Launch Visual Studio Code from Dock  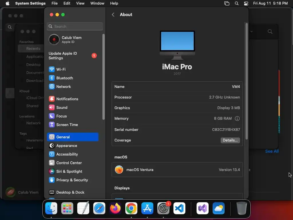(179, 208)
